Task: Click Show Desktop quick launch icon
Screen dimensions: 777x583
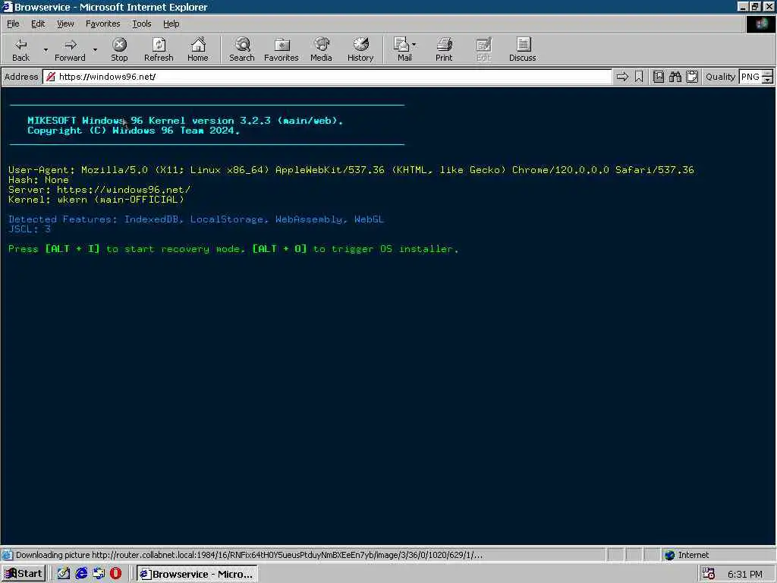Action: click(99, 574)
